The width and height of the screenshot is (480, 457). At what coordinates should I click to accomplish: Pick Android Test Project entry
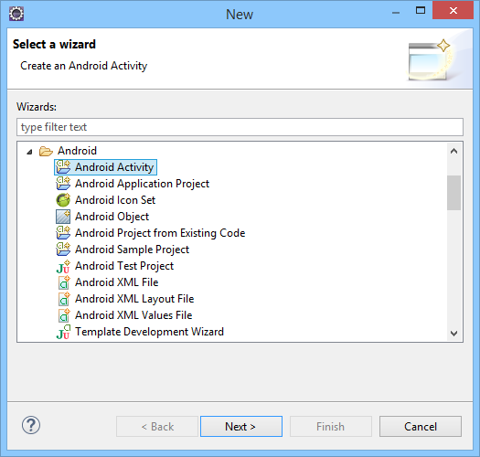[124, 266]
